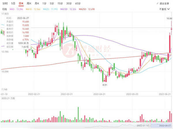
Task: Click the exit fullscreen icon
Action: (x=157, y=4)
